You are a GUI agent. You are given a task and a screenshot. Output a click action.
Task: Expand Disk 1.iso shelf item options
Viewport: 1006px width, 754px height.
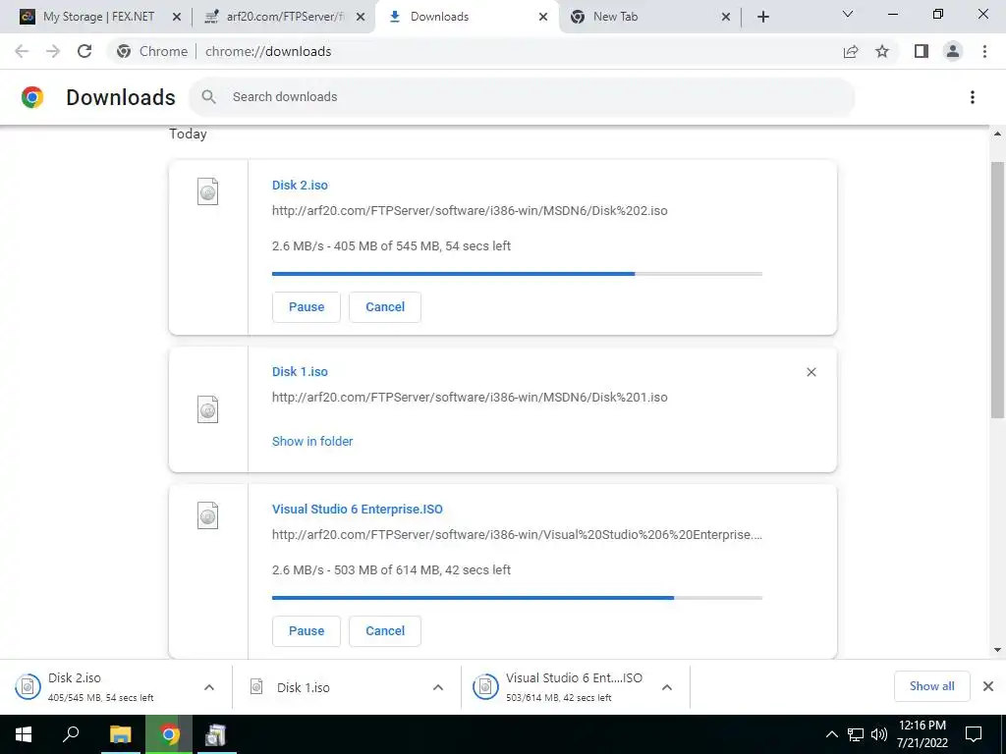(438, 687)
